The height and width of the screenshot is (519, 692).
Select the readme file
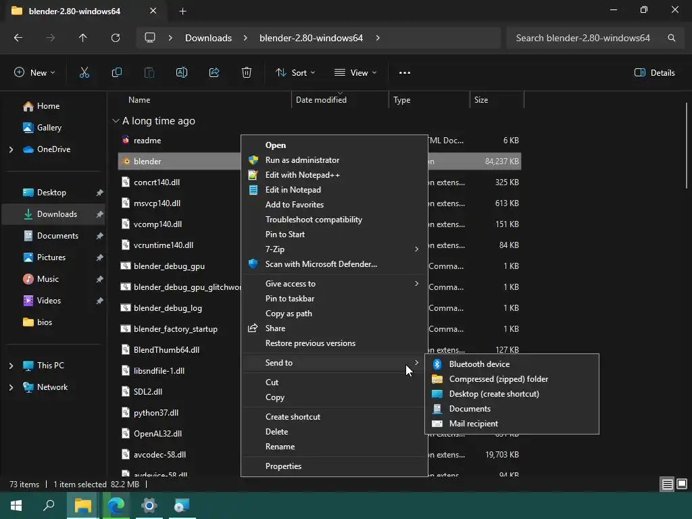[147, 141]
